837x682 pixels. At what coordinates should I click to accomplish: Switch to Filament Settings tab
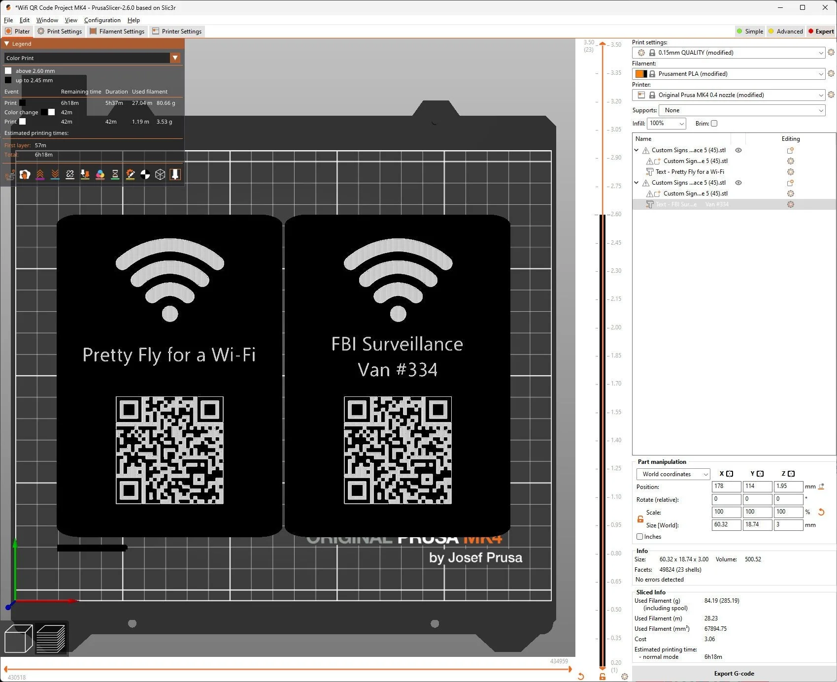117,31
